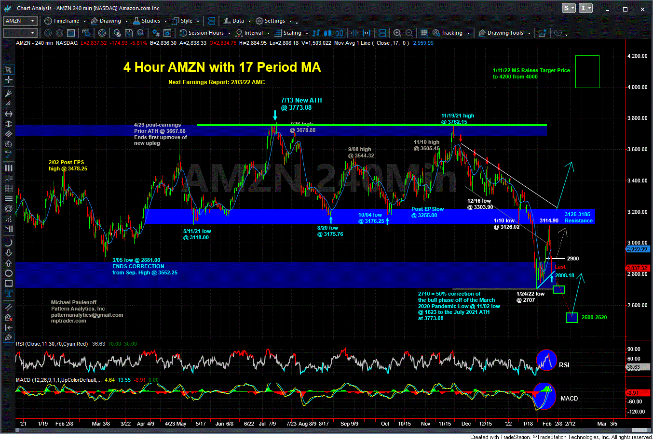
Task: Select the parallel lines channel tool
Action: [8, 134]
